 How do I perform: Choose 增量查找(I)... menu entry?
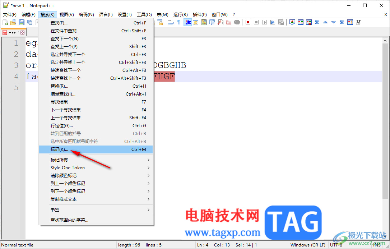pos(96,94)
